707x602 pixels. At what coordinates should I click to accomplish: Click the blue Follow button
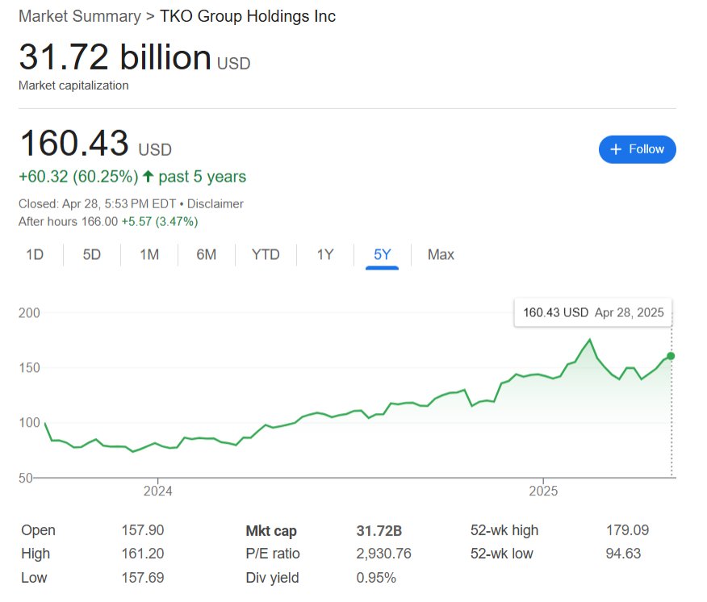click(637, 149)
